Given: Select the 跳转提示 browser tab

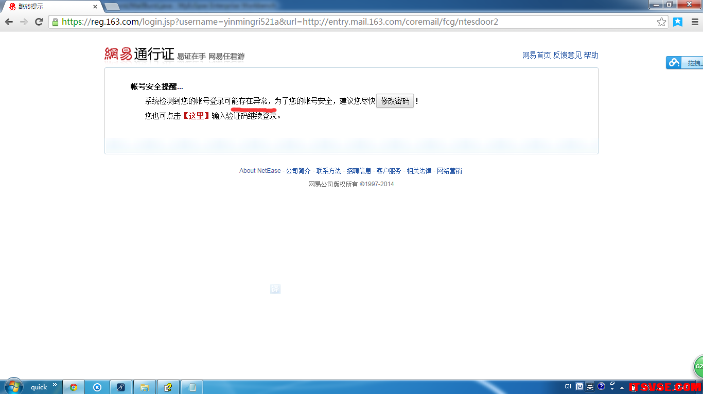Looking at the screenshot, I should click(x=51, y=7).
